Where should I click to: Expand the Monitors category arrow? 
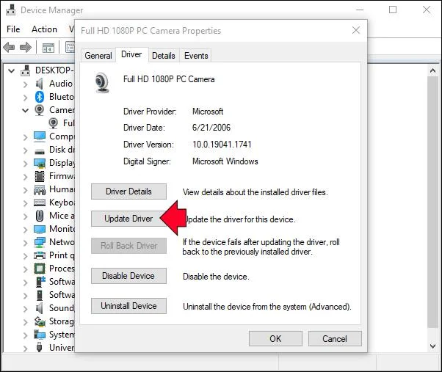(26, 229)
